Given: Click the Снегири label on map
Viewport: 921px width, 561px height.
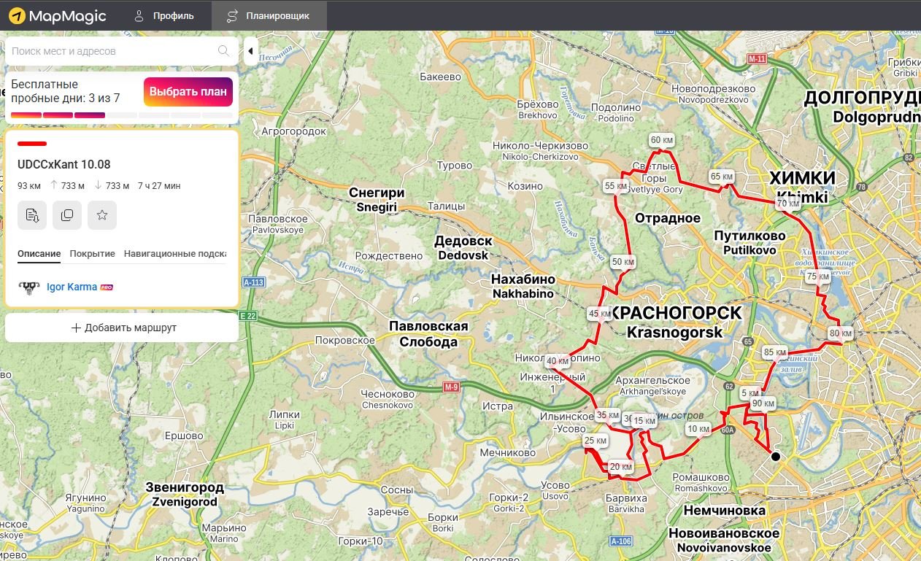Looking at the screenshot, I should [377, 200].
